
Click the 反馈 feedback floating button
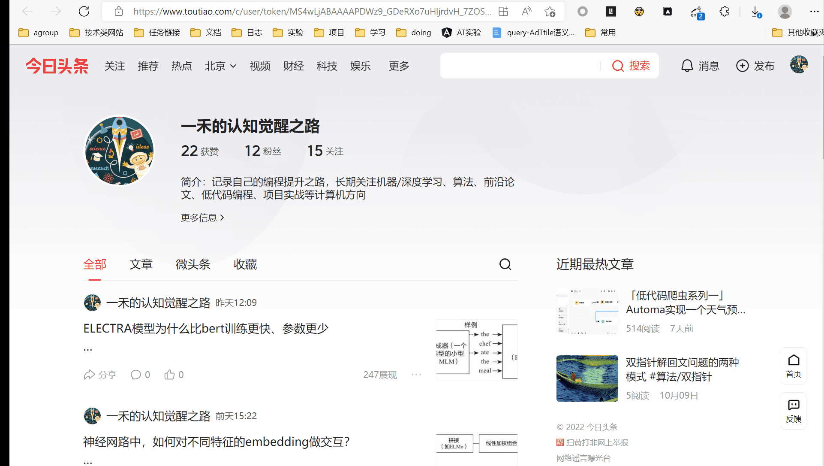coord(794,411)
